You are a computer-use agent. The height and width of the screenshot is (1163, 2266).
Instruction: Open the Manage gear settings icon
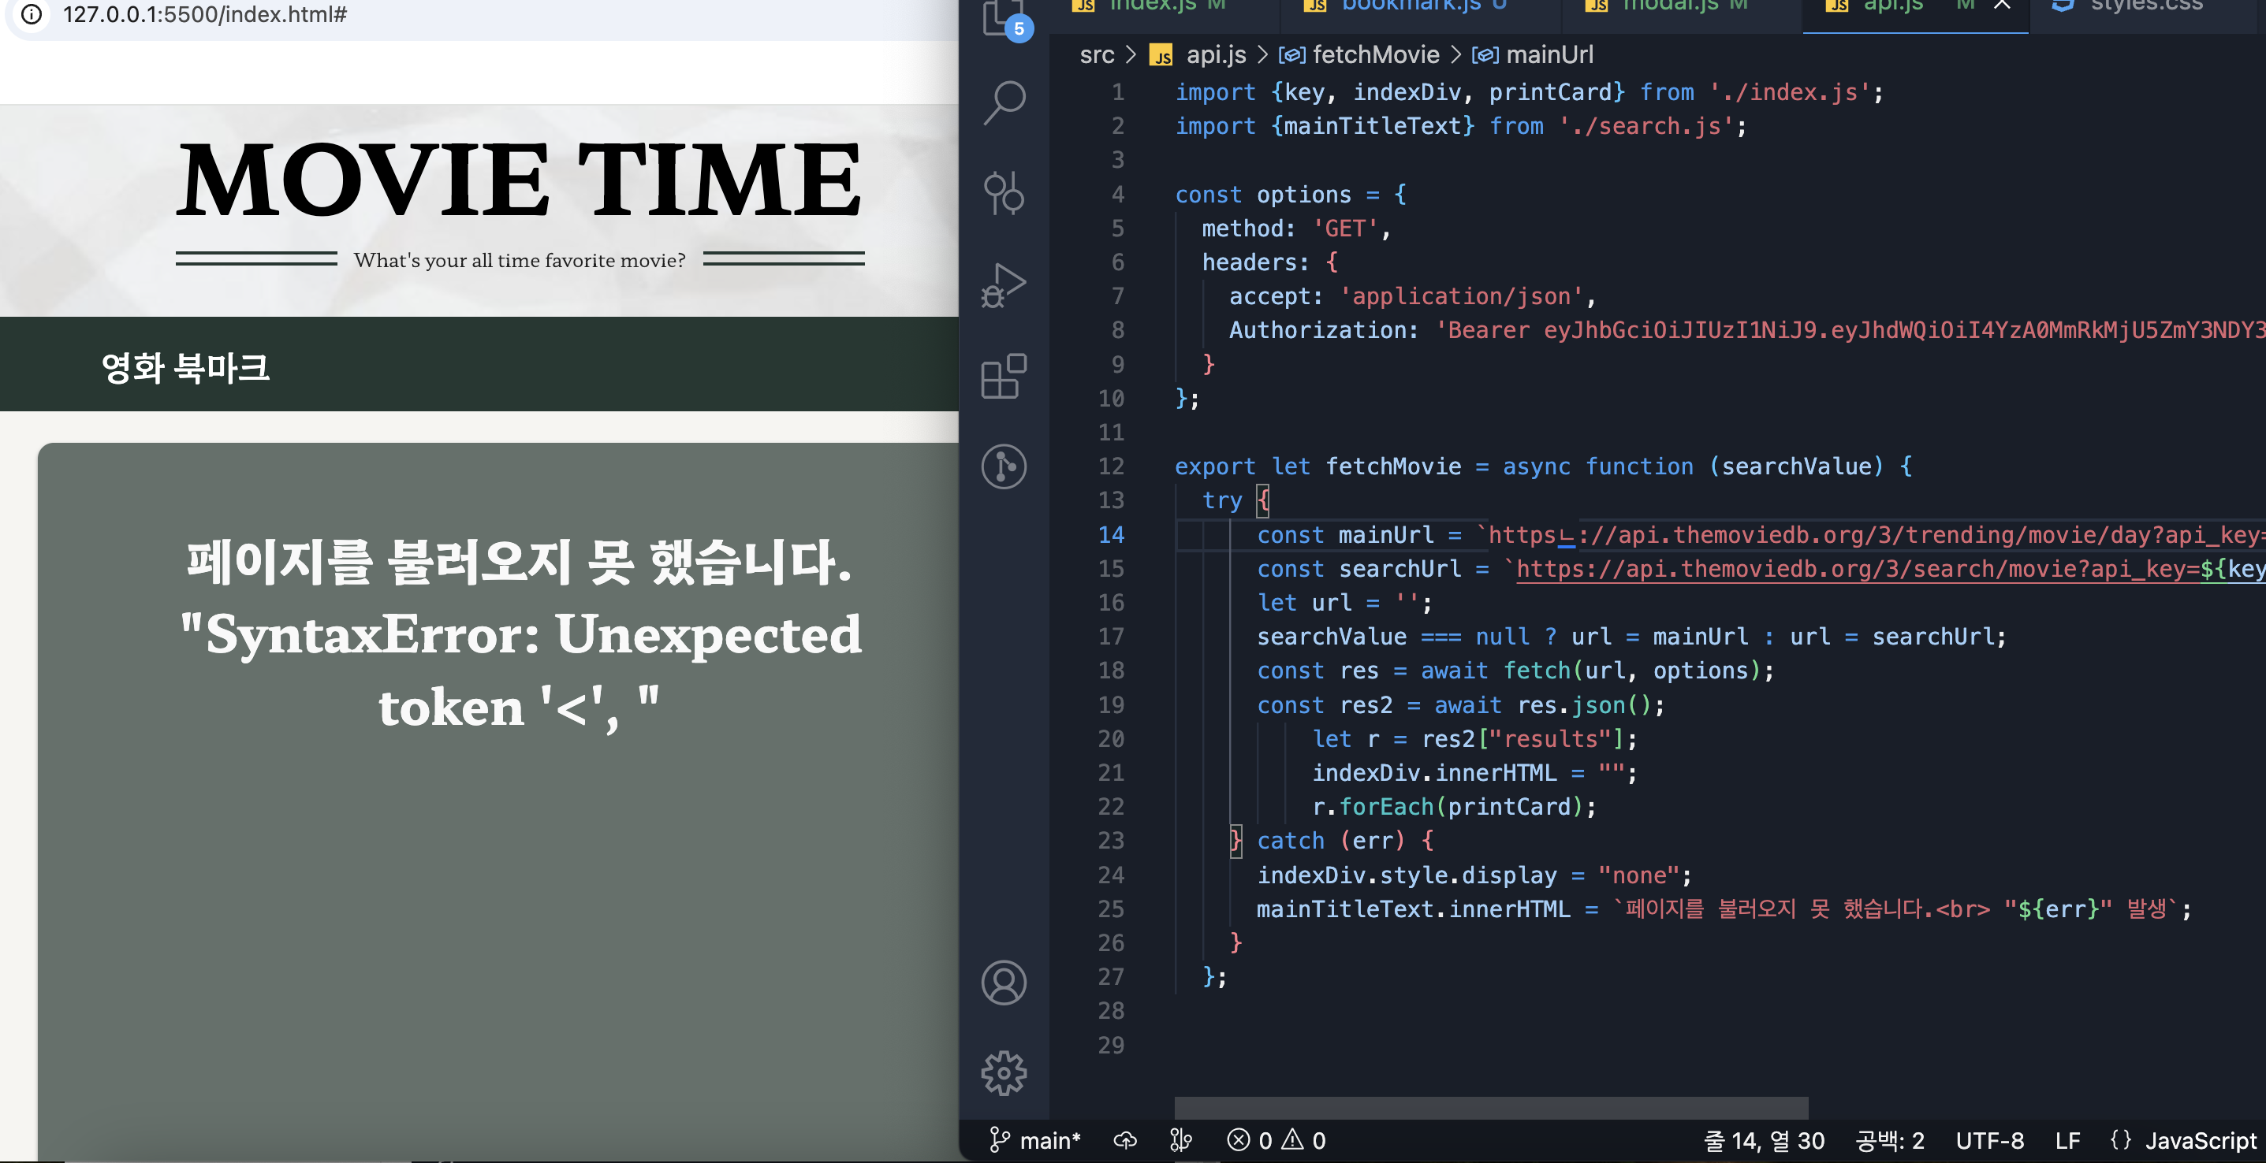(1004, 1072)
